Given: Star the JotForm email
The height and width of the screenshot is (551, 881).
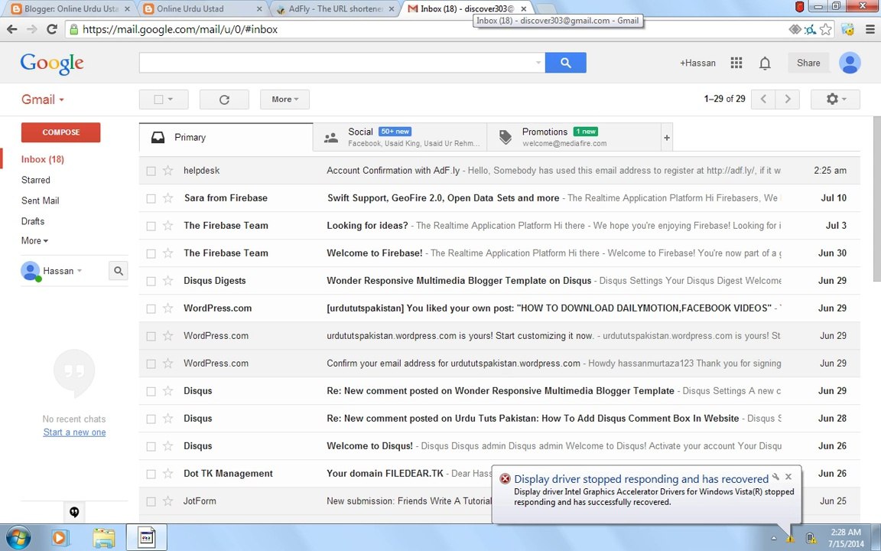Looking at the screenshot, I should (x=167, y=501).
